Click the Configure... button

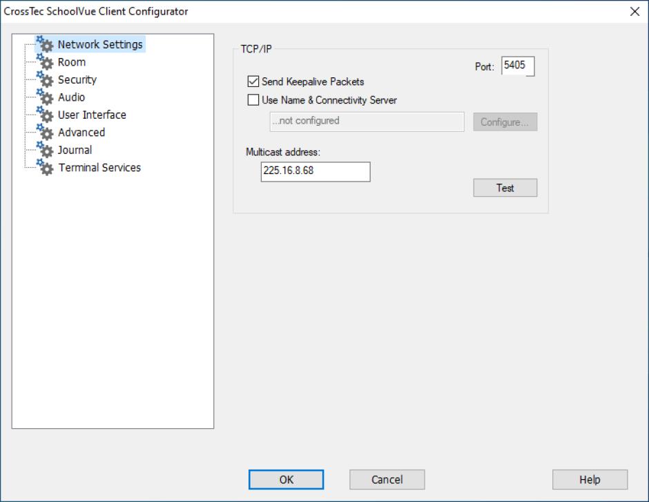(x=505, y=122)
